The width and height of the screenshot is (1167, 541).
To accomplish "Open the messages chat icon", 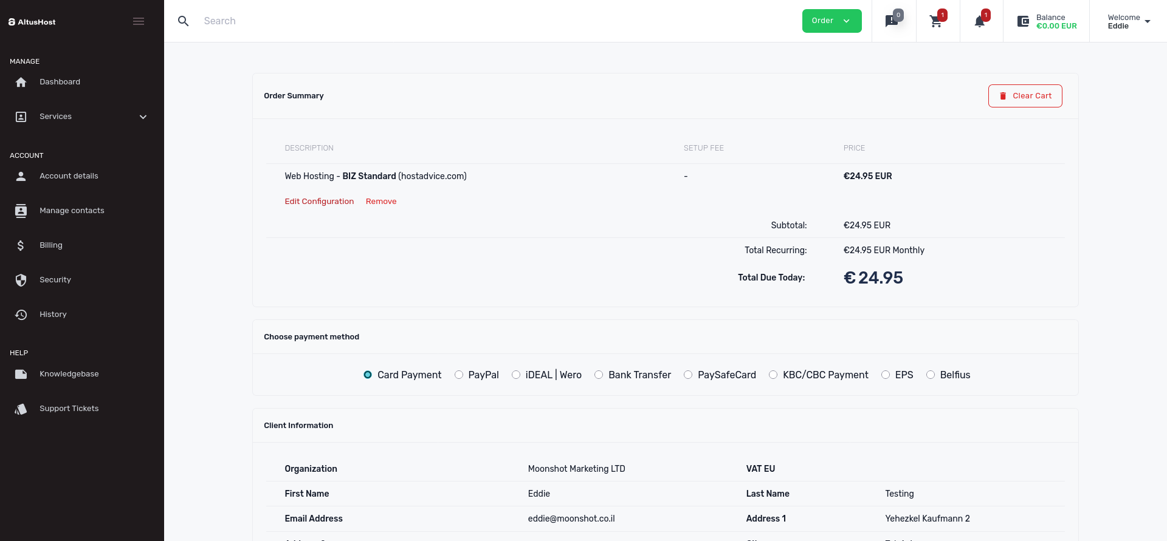I will coord(892,22).
